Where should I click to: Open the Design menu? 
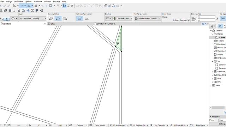pyautogui.click(x=9, y=1)
